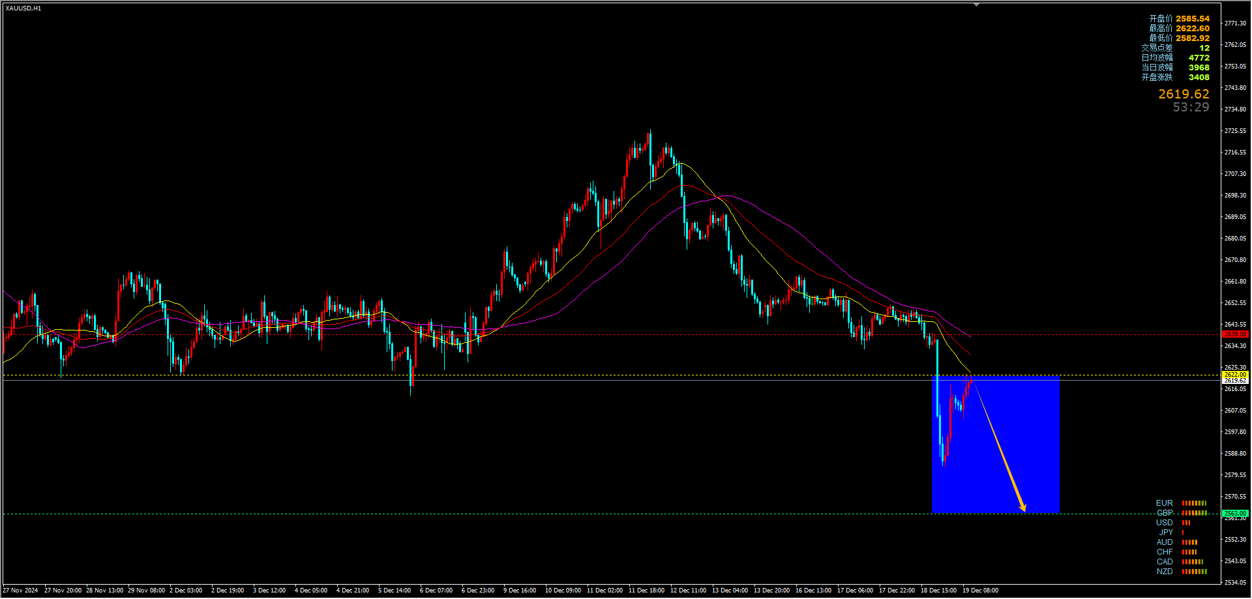Click the 交易点差 label
The width and height of the screenshot is (1252, 599).
[1157, 48]
